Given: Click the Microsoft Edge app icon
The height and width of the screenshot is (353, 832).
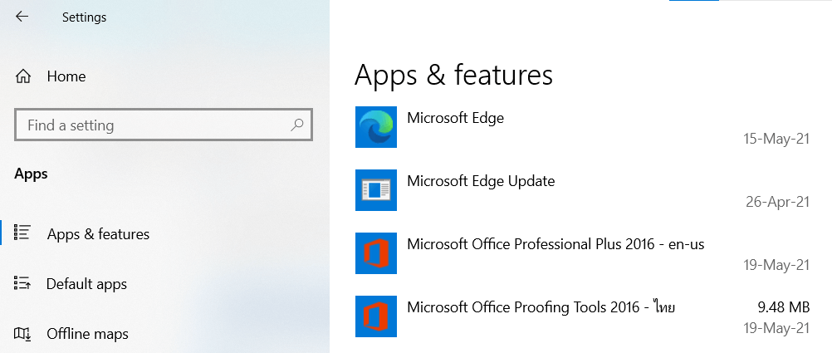Looking at the screenshot, I should (x=376, y=127).
